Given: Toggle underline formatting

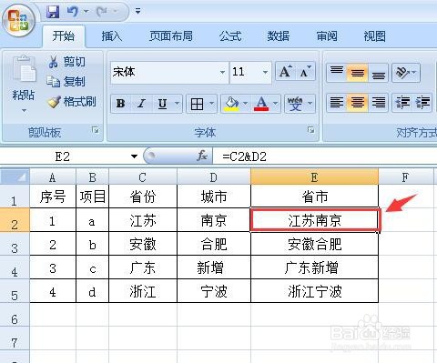Looking at the screenshot, I should (163, 104).
